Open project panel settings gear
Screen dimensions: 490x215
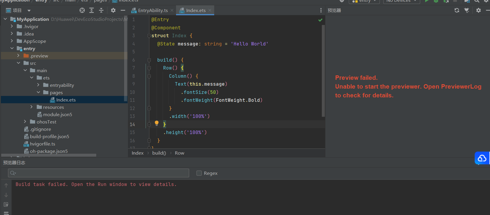pos(113,11)
